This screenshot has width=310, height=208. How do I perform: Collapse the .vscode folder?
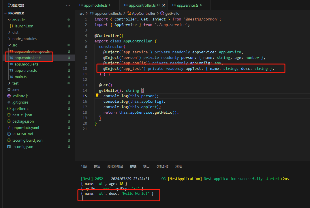click(9, 20)
